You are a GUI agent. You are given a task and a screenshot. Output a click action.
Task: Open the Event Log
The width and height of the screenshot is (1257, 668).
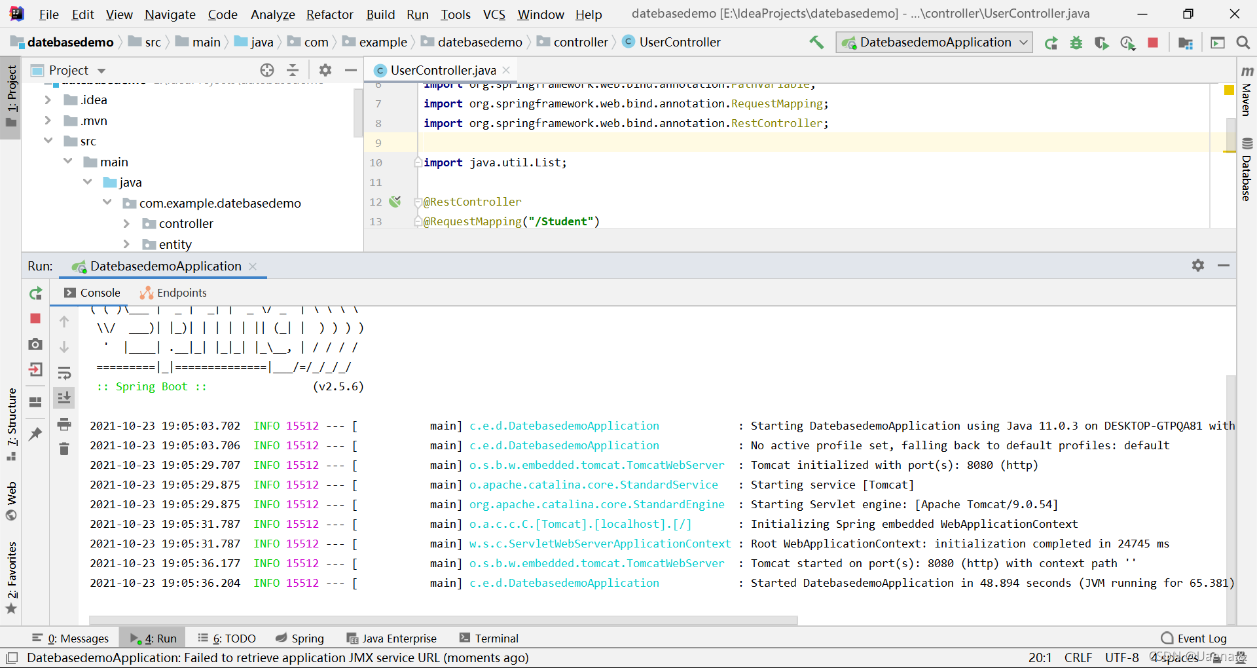coord(1194,639)
